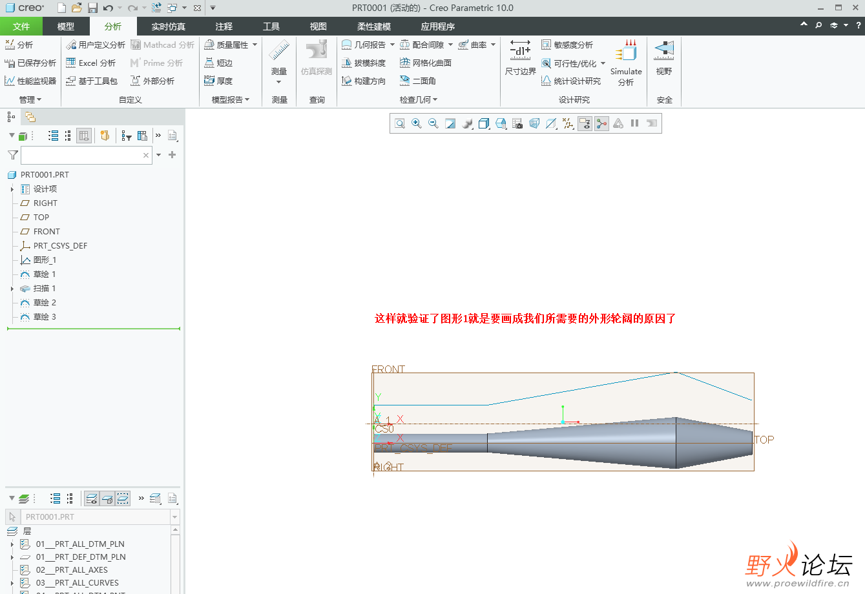Open the field of view (视野) tool
The image size is (865, 594).
[x=664, y=57]
